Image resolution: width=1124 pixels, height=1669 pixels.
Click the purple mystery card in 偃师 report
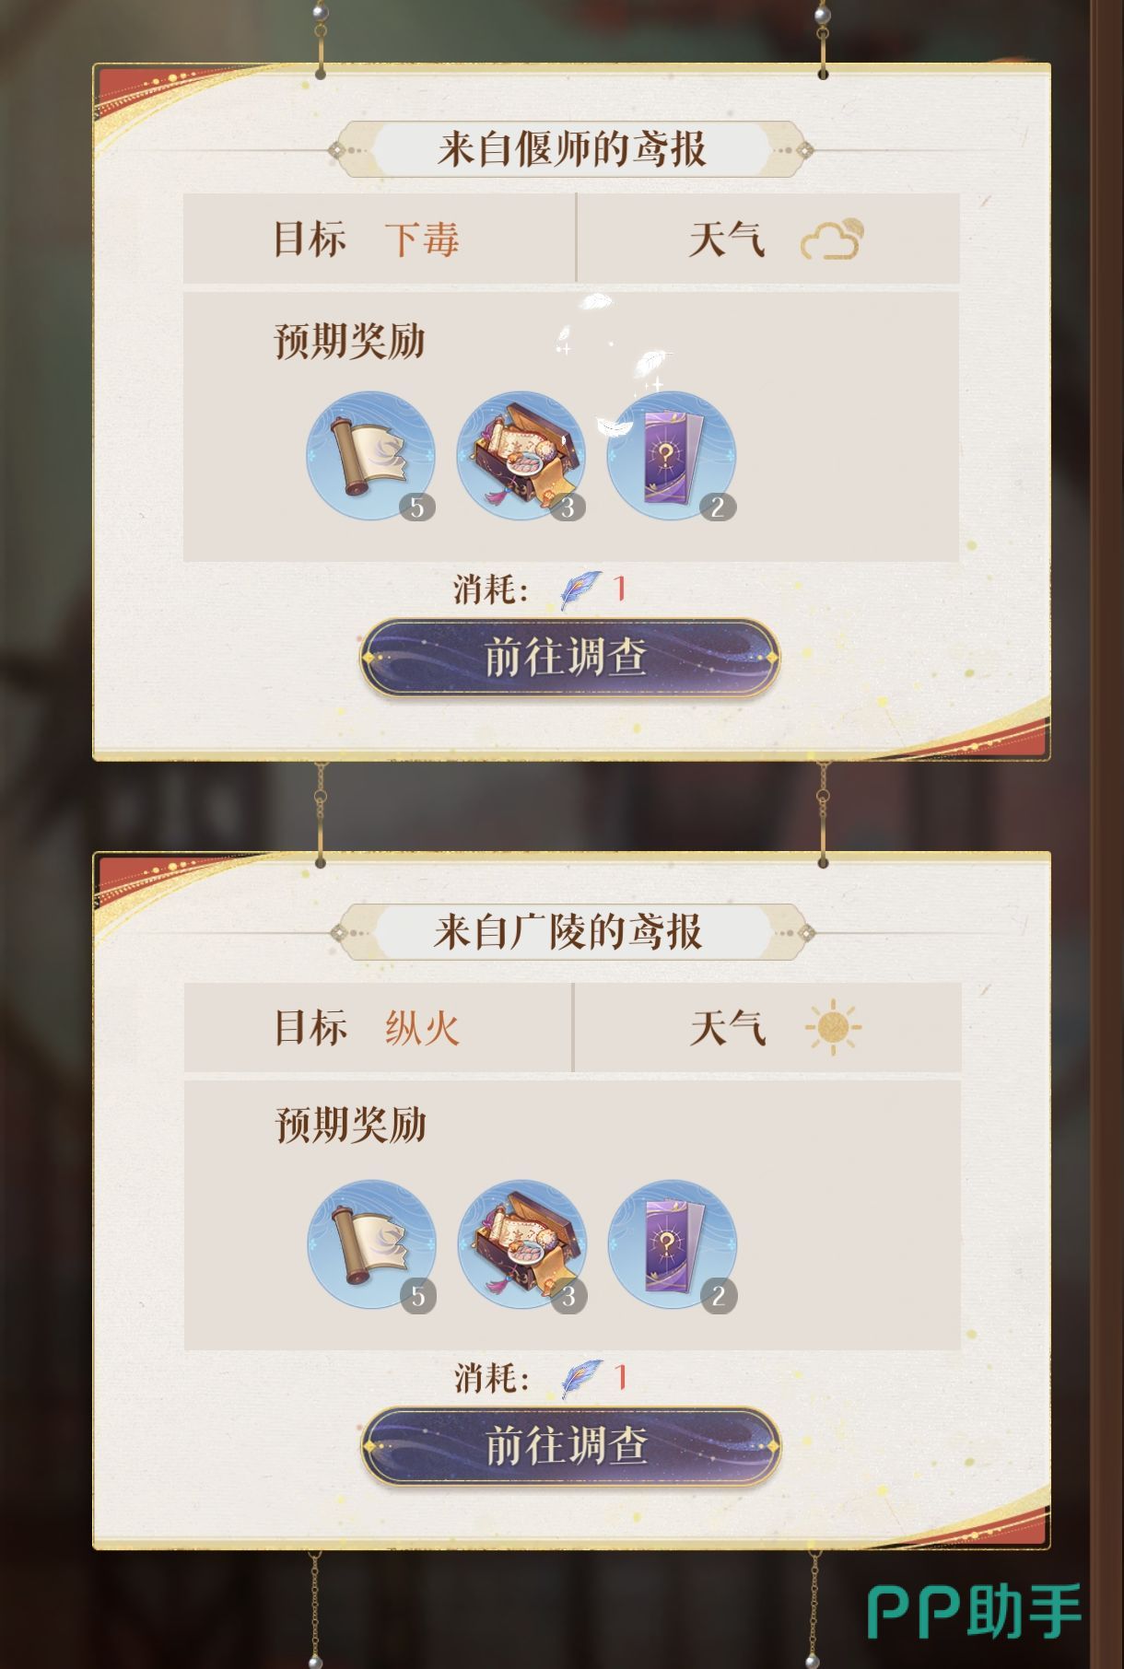click(x=672, y=458)
